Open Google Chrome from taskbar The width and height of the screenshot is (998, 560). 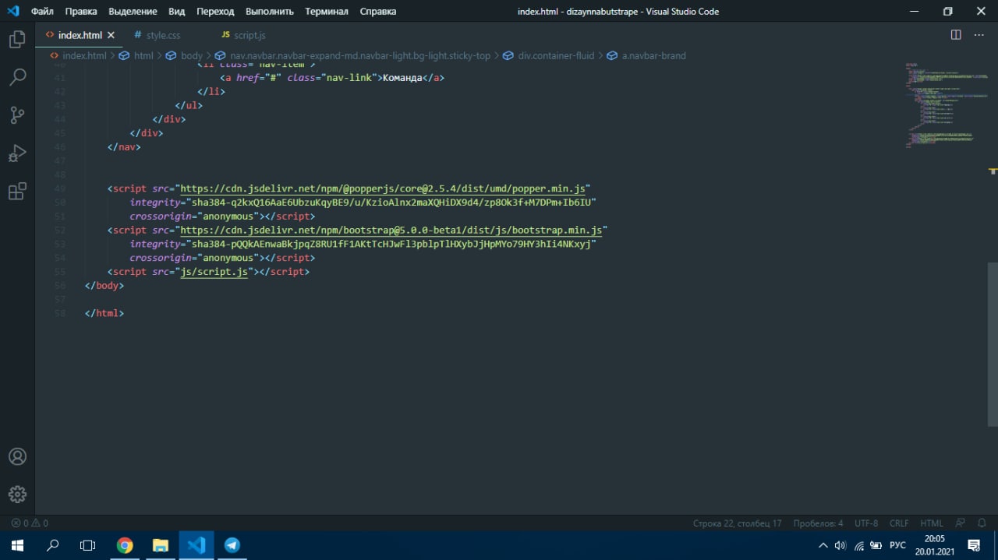(125, 545)
